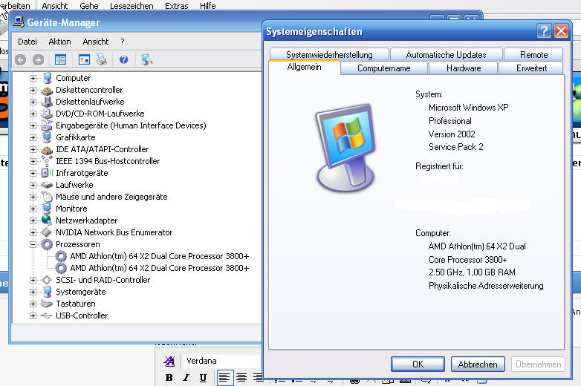Toggle Underline formatting in editor toolbar
Viewport: 581px width, 386px height.
203,378
